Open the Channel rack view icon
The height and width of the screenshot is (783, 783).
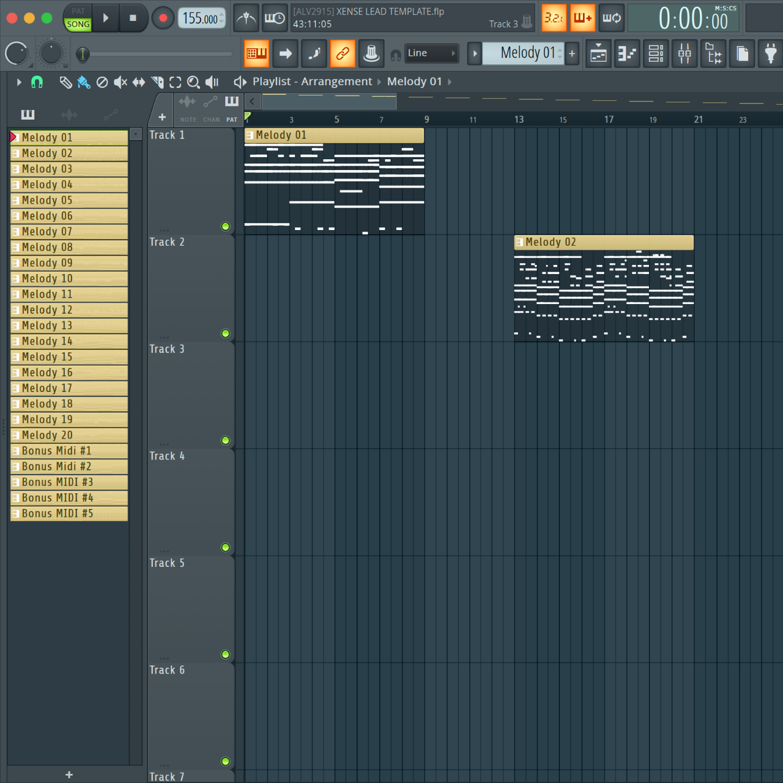[656, 54]
